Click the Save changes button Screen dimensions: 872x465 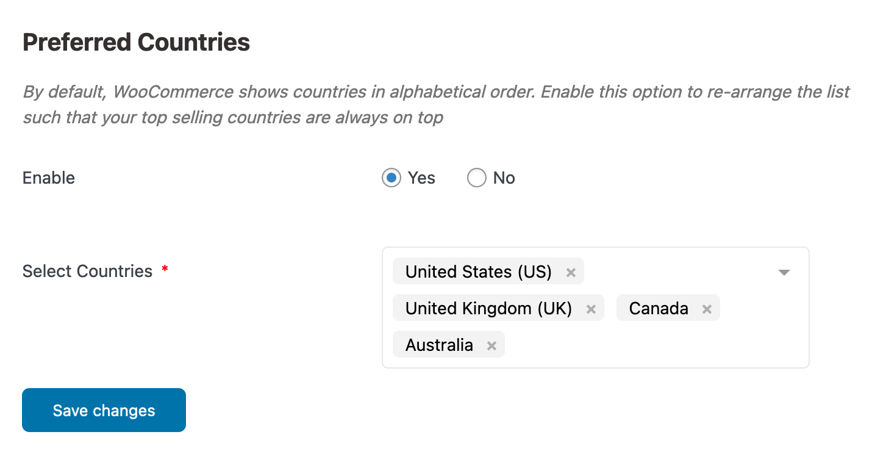coord(104,409)
